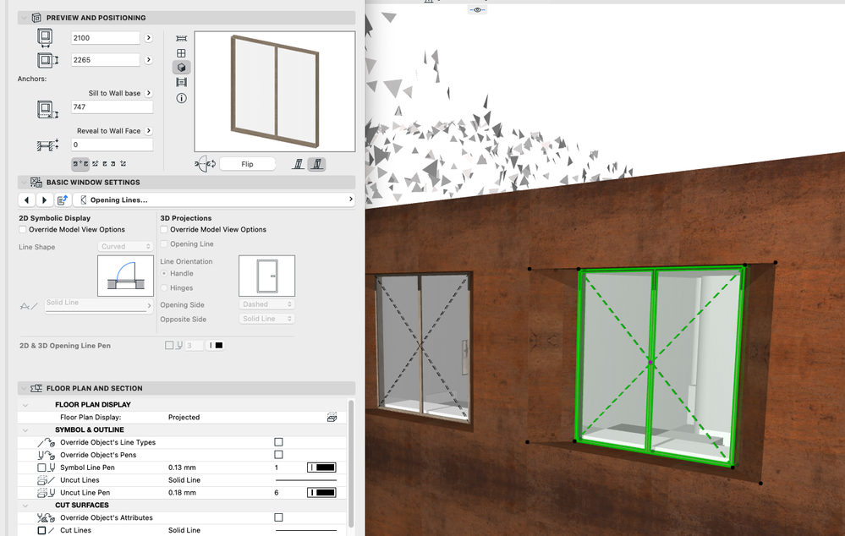Click the arrow next to the 2100 width field
The image size is (845, 536).
tap(148, 38)
